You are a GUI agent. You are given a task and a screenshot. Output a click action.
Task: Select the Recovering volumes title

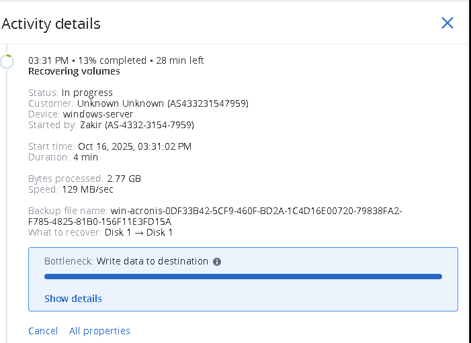point(74,71)
